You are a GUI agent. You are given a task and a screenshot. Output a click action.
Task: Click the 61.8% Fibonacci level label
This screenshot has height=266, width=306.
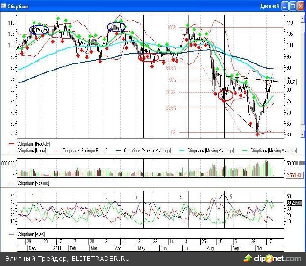(x=171, y=67)
